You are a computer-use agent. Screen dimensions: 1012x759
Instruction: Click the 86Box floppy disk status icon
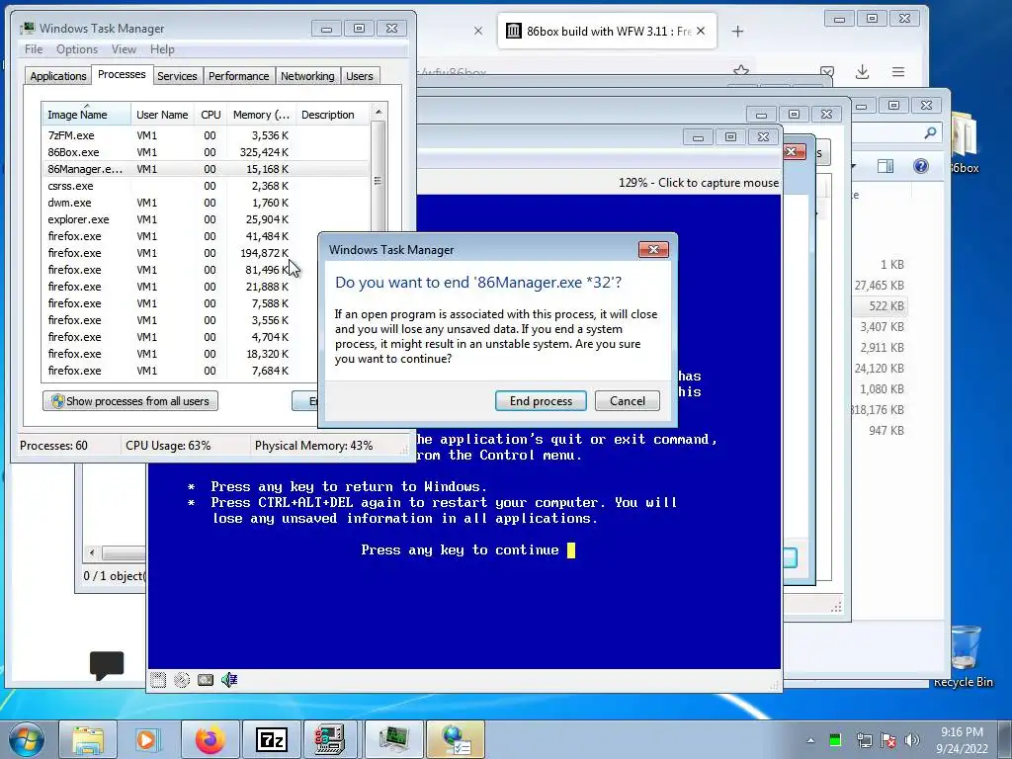coord(158,680)
